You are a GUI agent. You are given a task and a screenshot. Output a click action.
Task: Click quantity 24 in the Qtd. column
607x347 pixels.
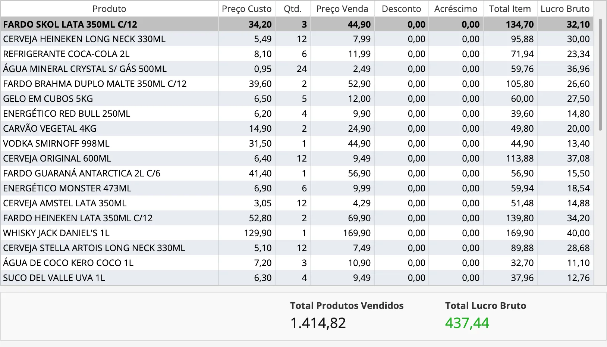click(302, 69)
